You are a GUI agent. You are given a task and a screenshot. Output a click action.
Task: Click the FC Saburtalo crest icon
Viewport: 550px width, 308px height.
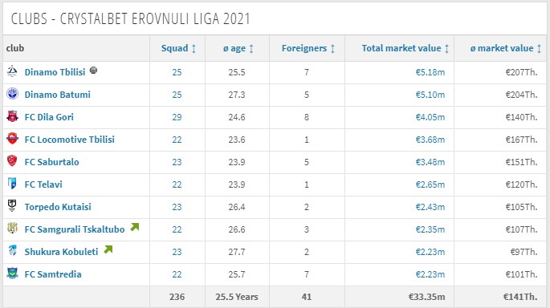point(12,161)
